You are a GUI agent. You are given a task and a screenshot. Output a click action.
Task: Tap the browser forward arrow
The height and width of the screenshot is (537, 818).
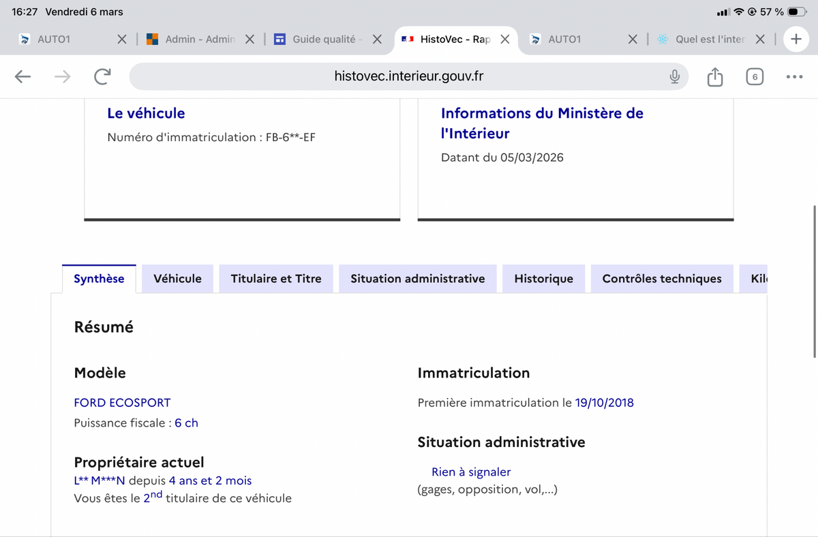[x=62, y=77]
